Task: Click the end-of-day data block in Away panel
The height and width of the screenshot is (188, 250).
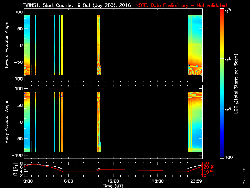Action: tap(195, 122)
